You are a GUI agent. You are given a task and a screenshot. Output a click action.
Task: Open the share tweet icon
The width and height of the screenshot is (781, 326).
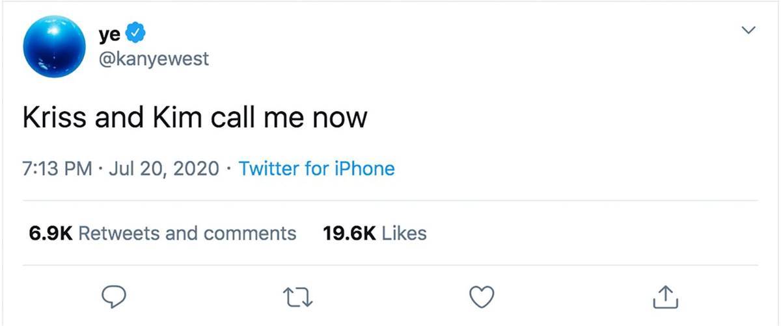coord(665,296)
